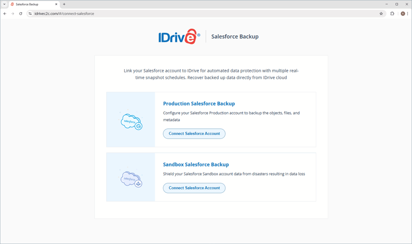
Task: Click the Production Salesforce cloud icon
Action: [x=131, y=121]
